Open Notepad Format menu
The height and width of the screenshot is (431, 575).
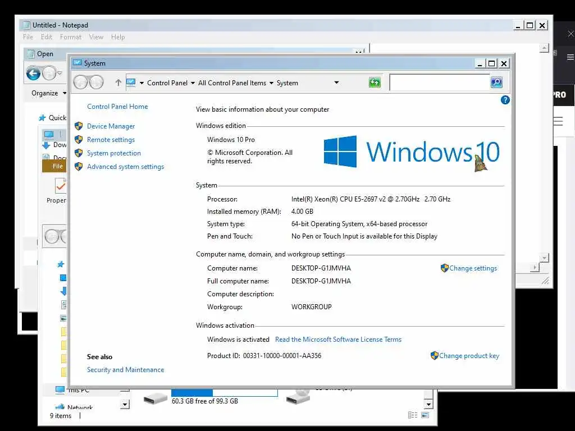pyautogui.click(x=71, y=37)
